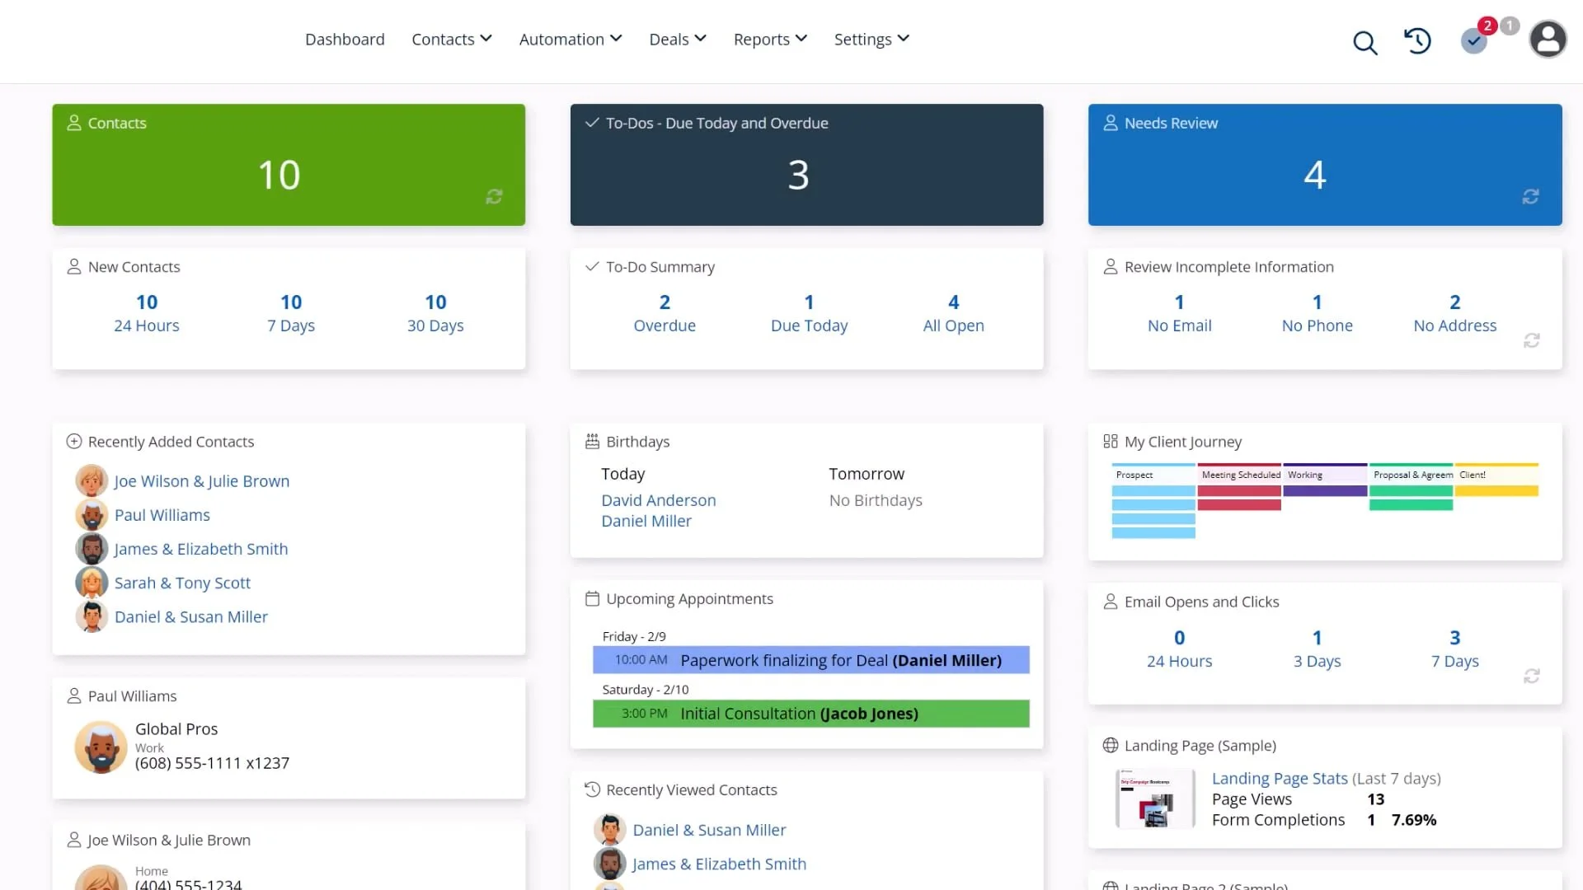Image resolution: width=1583 pixels, height=890 pixels.
Task: Refresh Review Incomplete Information widget
Action: pos(1531,340)
